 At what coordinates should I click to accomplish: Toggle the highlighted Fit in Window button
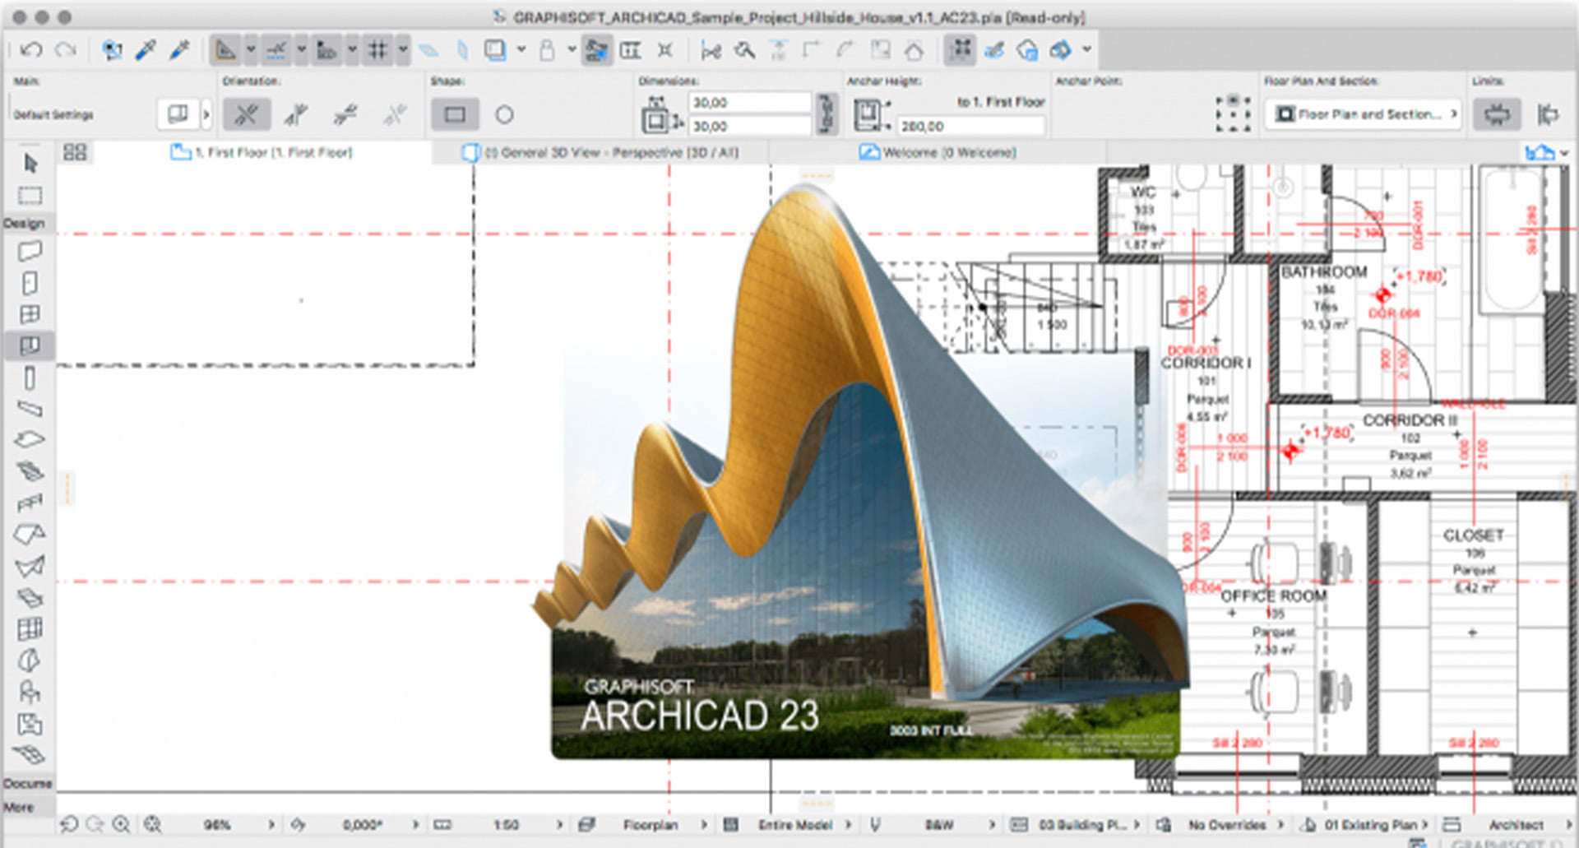click(x=960, y=50)
